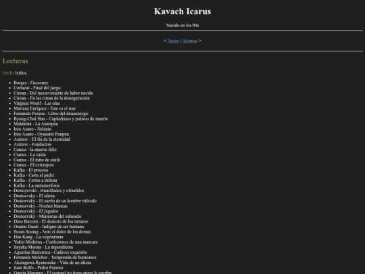The width and height of the screenshot is (365, 274).
Task: Select list entry 'Borges - Ficciones'
Action: [x=30, y=83]
